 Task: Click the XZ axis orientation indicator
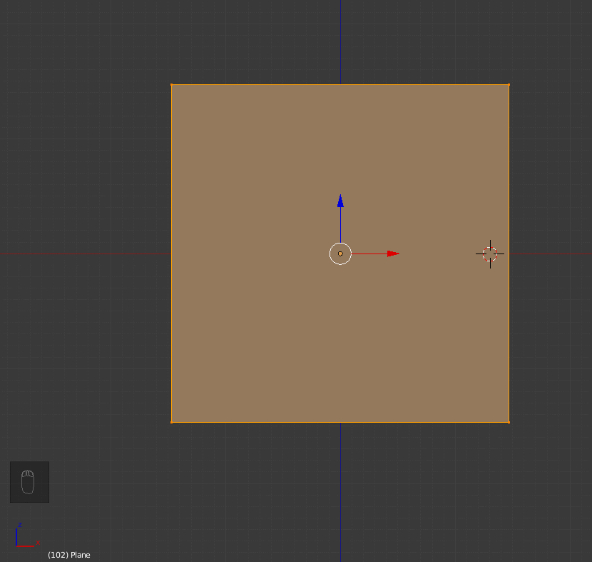coord(27,535)
